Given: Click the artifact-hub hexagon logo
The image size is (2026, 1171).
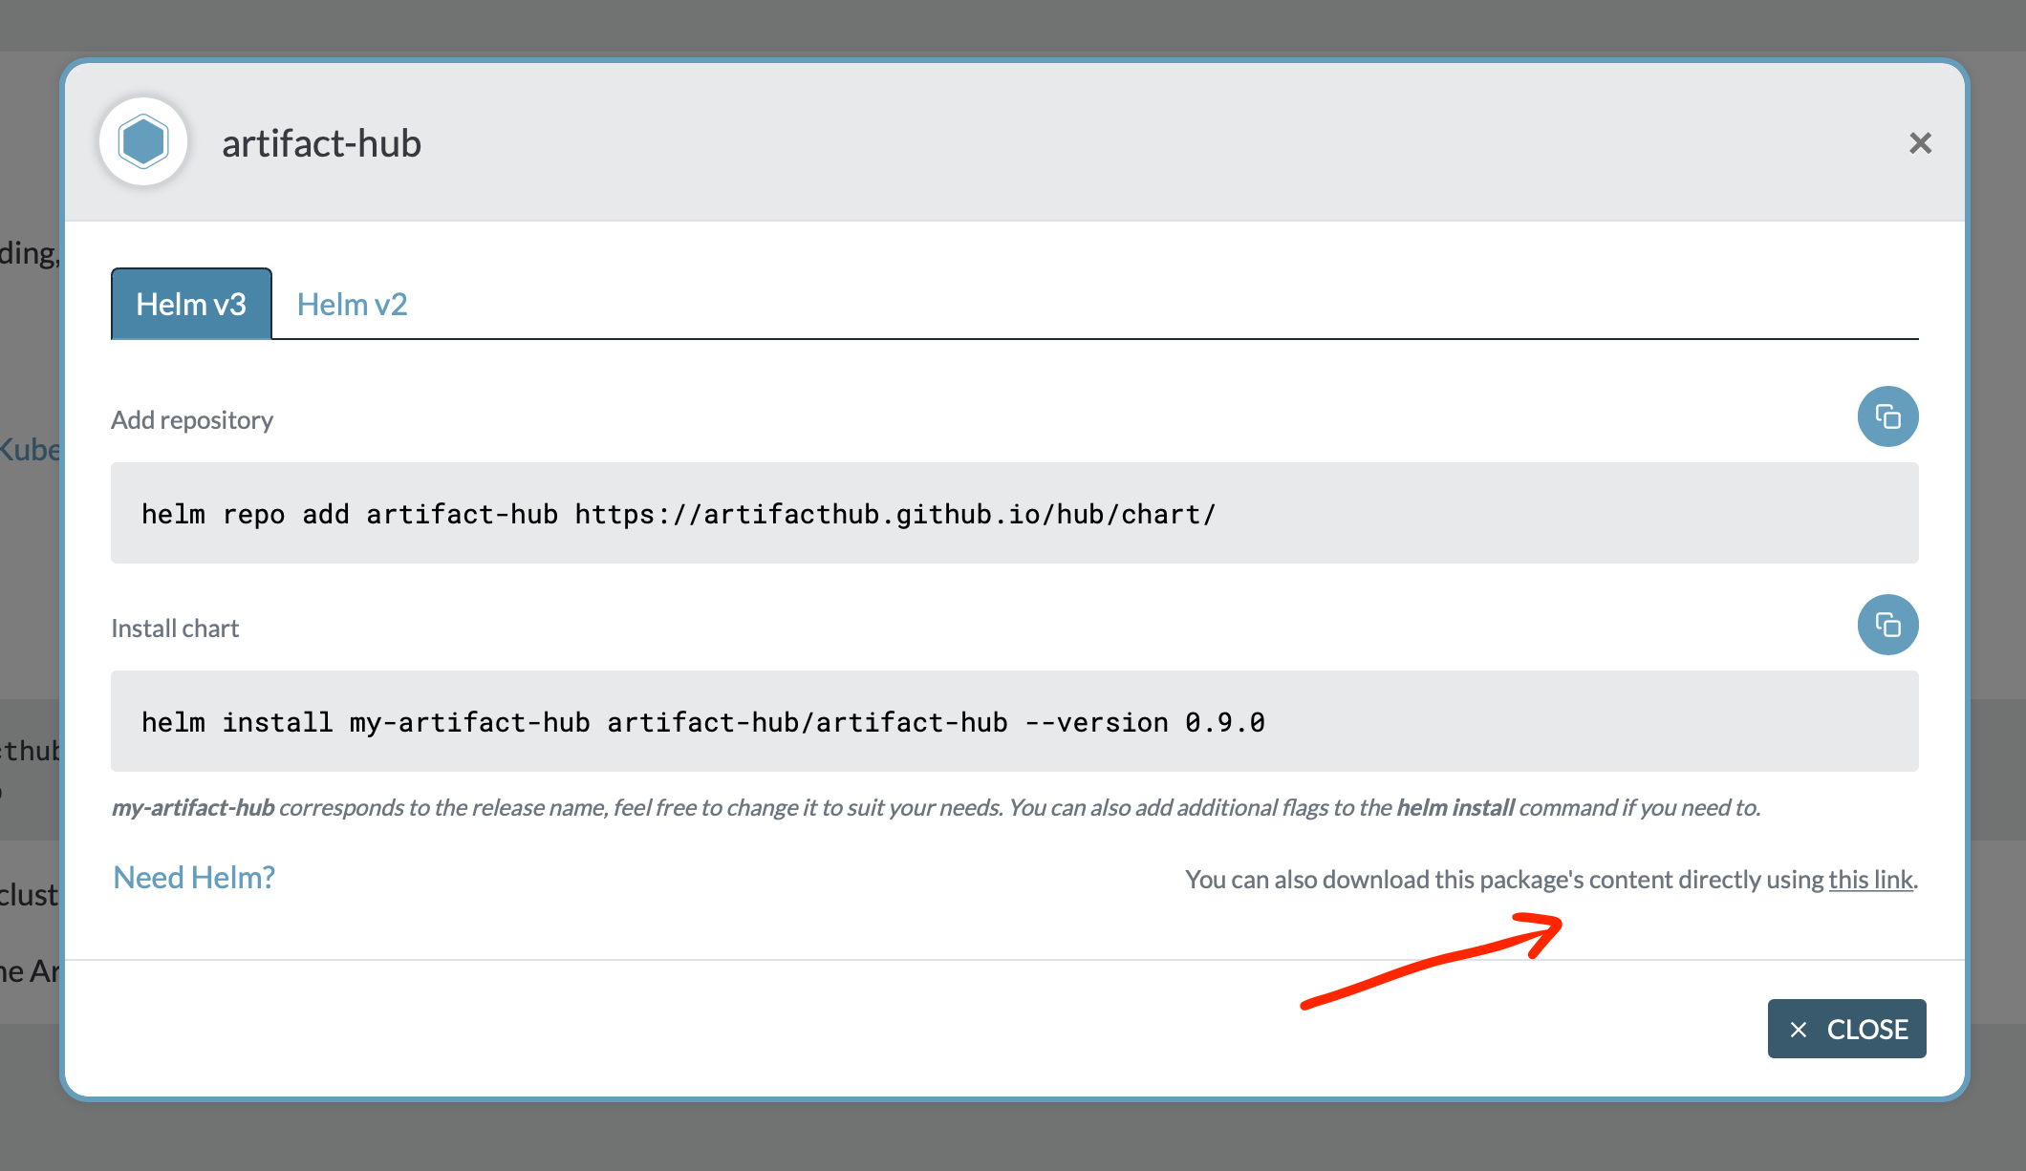Looking at the screenshot, I should coord(143,142).
